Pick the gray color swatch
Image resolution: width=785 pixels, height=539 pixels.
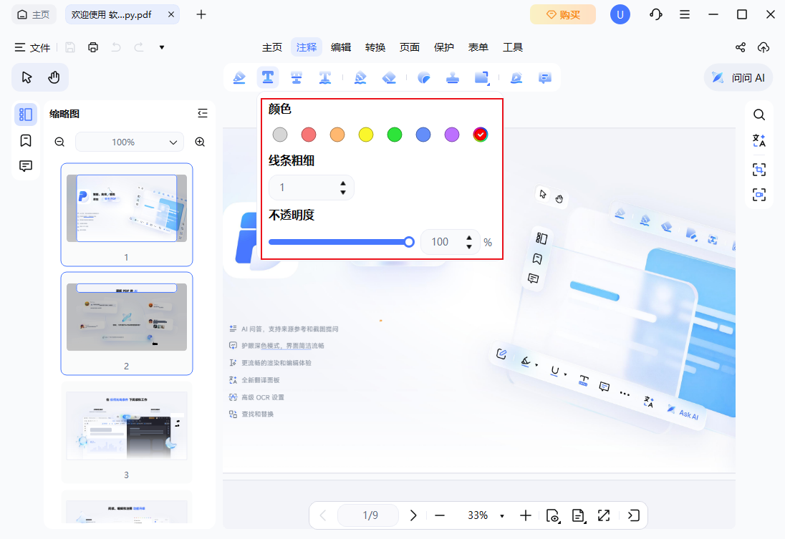click(280, 135)
